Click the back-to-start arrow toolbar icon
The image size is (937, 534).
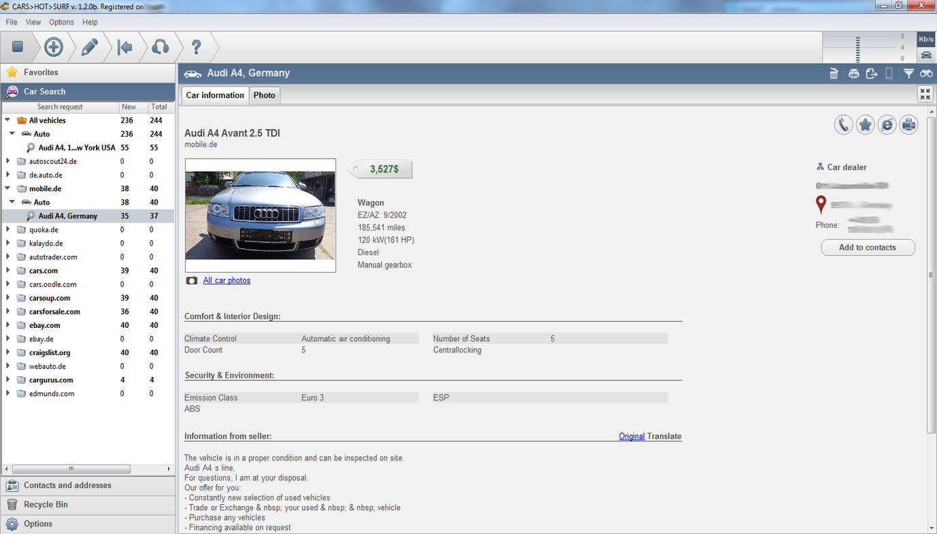point(125,47)
